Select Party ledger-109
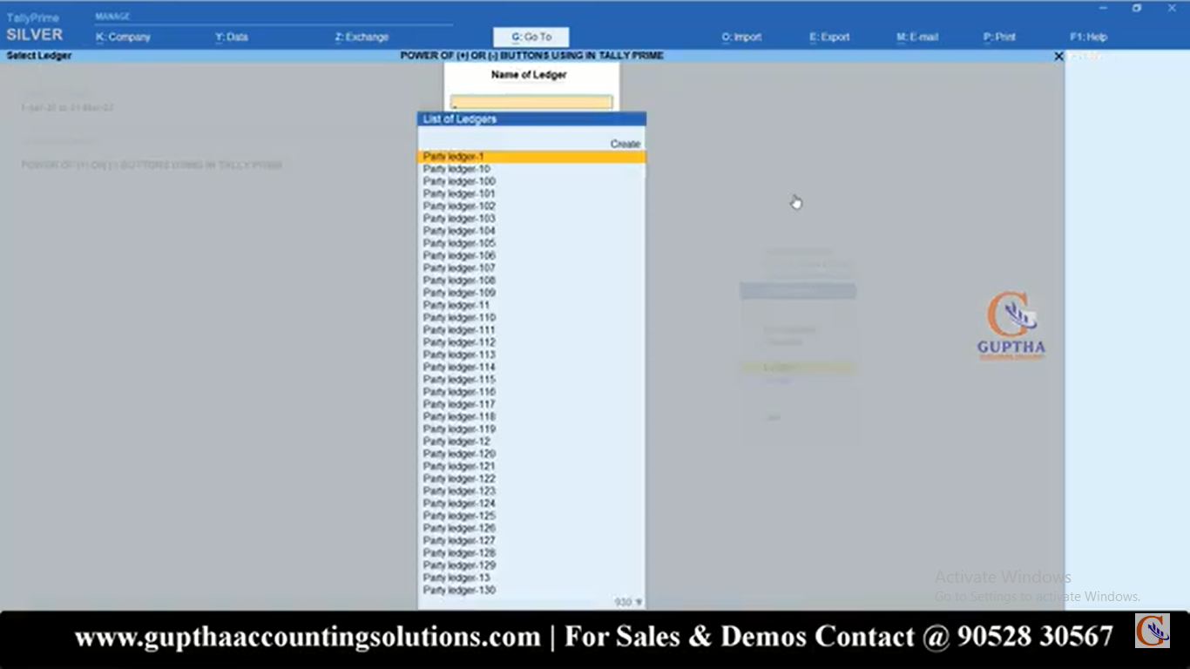The image size is (1190, 669). [531, 293]
